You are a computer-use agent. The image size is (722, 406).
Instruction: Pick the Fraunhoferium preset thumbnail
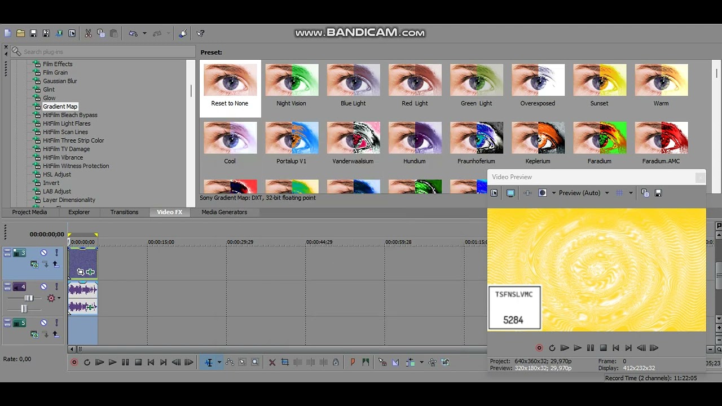476,138
